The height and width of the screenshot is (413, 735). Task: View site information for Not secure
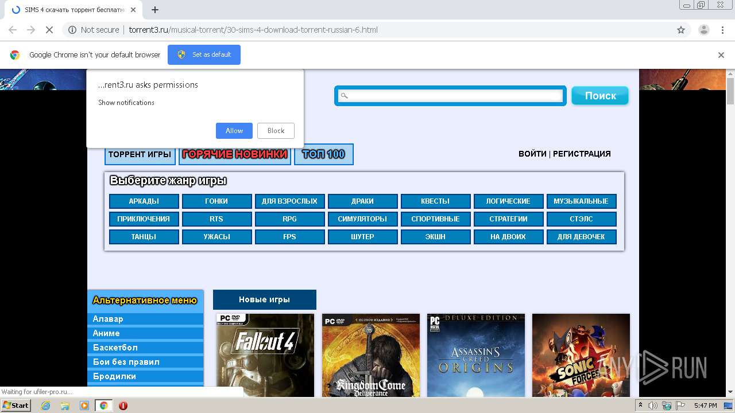point(94,30)
